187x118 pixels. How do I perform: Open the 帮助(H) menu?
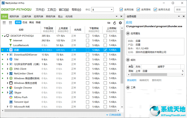pyautogui.click(x=76, y=10)
